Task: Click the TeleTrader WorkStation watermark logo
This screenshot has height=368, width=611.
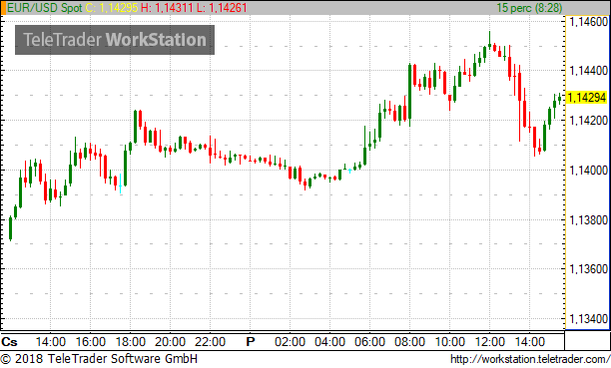Action: coord(115,40)
